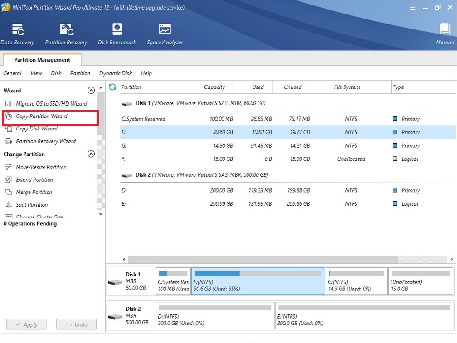Viewport: 457px width, 343px height.
Task: Click the Migrate OS to SSD/HD Wizard icon
Action: (9, 104)
